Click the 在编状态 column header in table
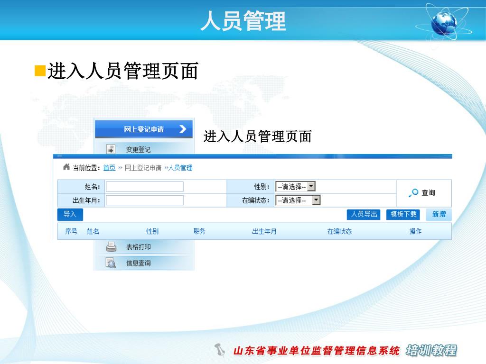Screen dimensions: 486x364 339,231
